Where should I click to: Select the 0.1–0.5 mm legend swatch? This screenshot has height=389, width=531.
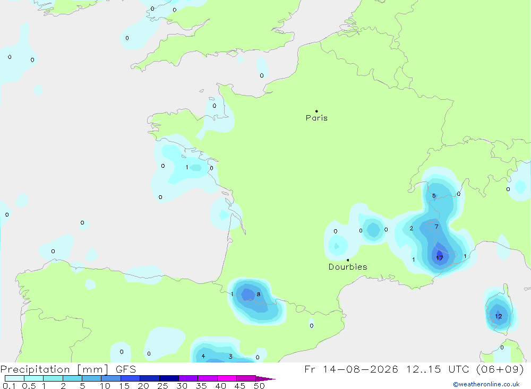pos(14,378)
